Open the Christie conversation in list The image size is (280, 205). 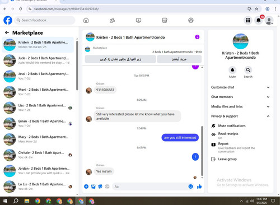38,155
